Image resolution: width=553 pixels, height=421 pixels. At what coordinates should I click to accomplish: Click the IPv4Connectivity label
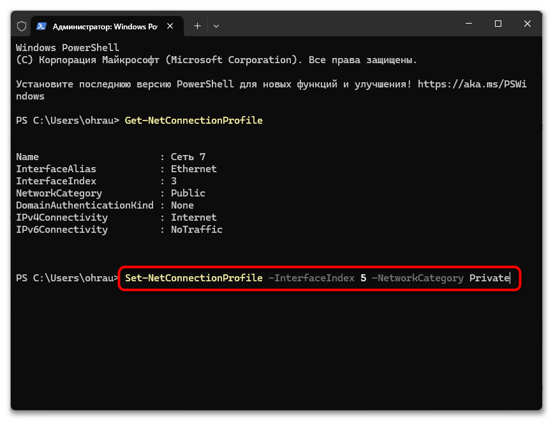click(62, 218)
